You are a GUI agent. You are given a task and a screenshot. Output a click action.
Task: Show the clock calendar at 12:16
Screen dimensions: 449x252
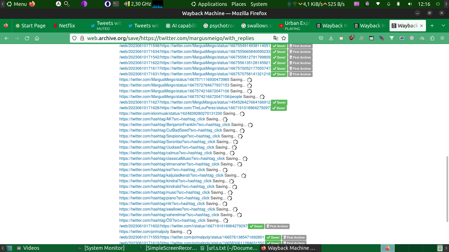click(424, 4)
